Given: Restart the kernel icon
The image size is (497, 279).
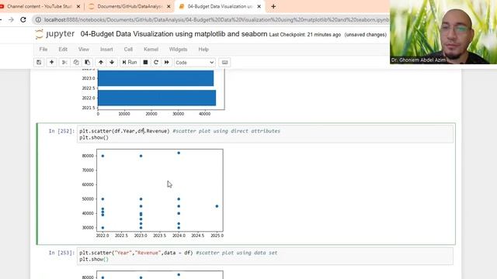Looking at the screenshot, I should point(156,62).
